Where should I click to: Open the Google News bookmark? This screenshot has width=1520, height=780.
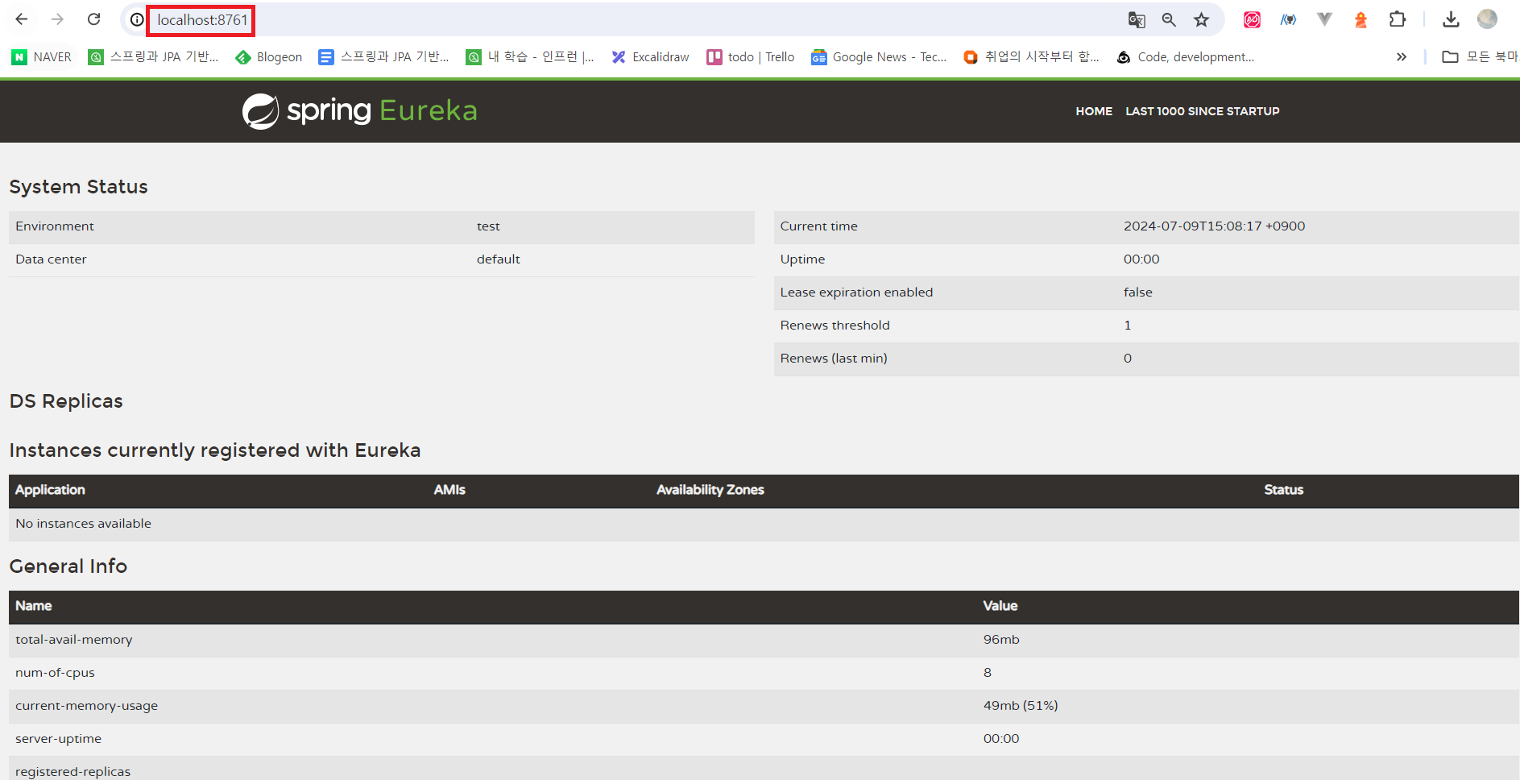879,57
